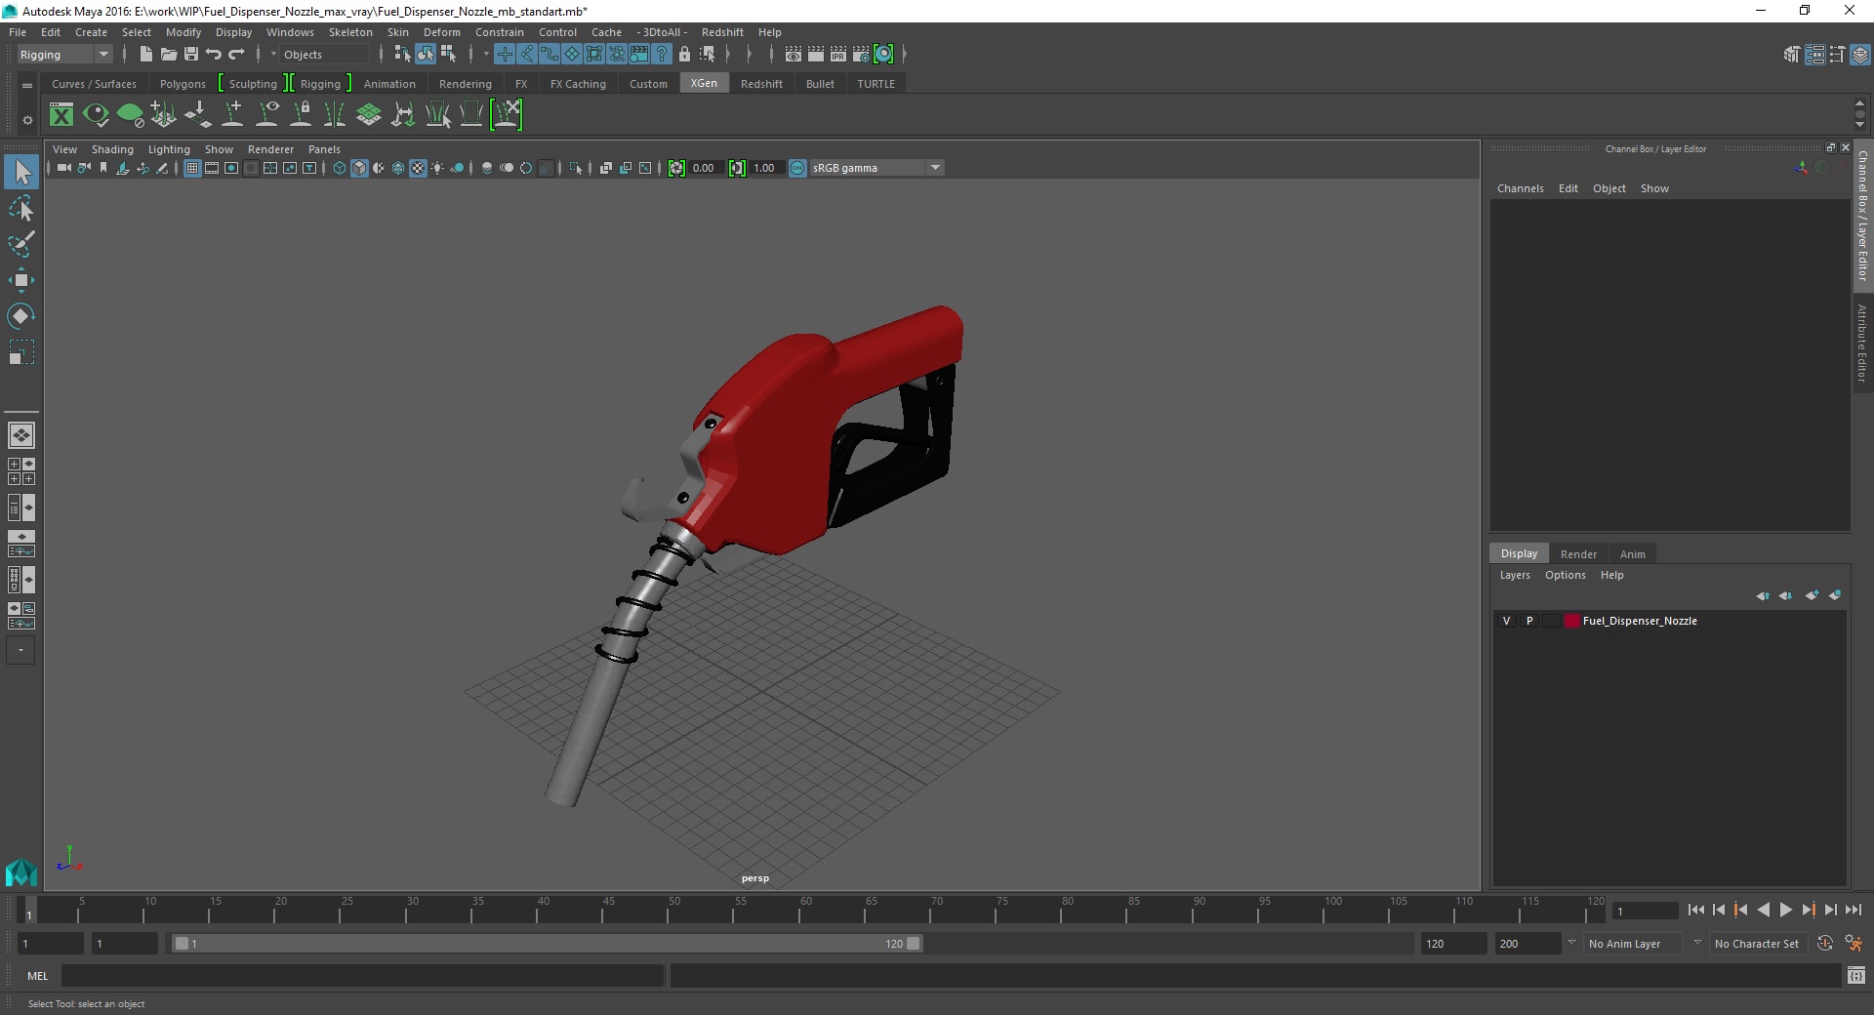Select the Paint selection tool
Image resolution: width=1874 pixels, height=1015 pixels.
pos(20,244)
